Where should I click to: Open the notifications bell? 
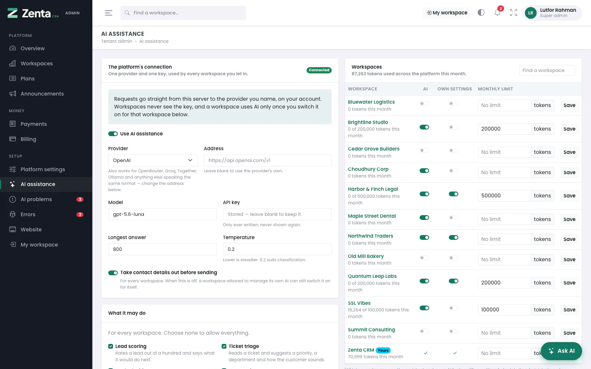pyautogui.click(x=497, y=13)
